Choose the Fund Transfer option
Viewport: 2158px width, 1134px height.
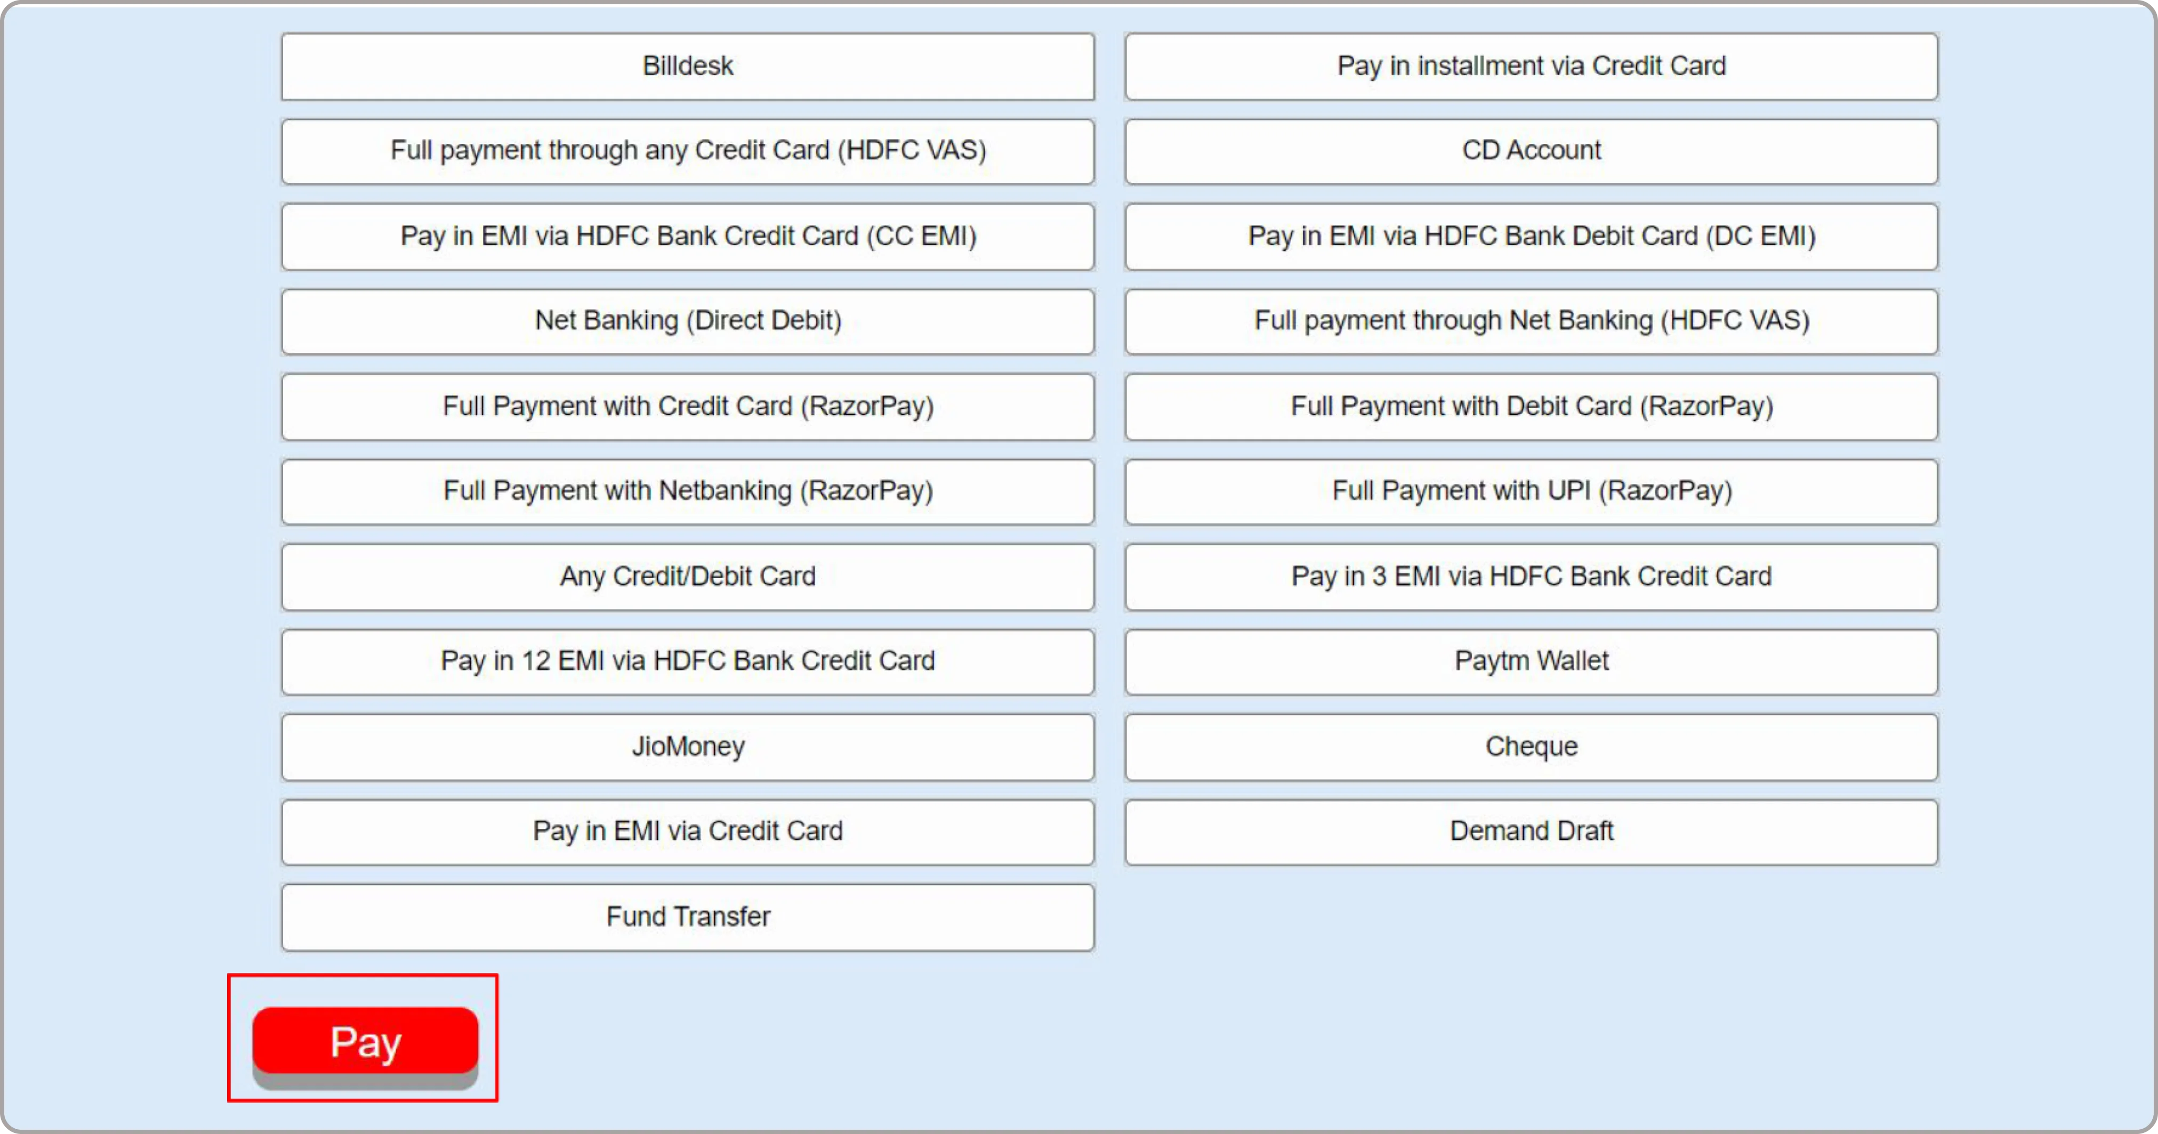point(688,917)
